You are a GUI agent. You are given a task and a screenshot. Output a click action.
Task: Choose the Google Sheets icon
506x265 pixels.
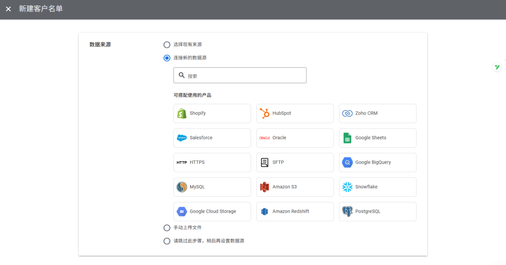(x=347, y=138)
